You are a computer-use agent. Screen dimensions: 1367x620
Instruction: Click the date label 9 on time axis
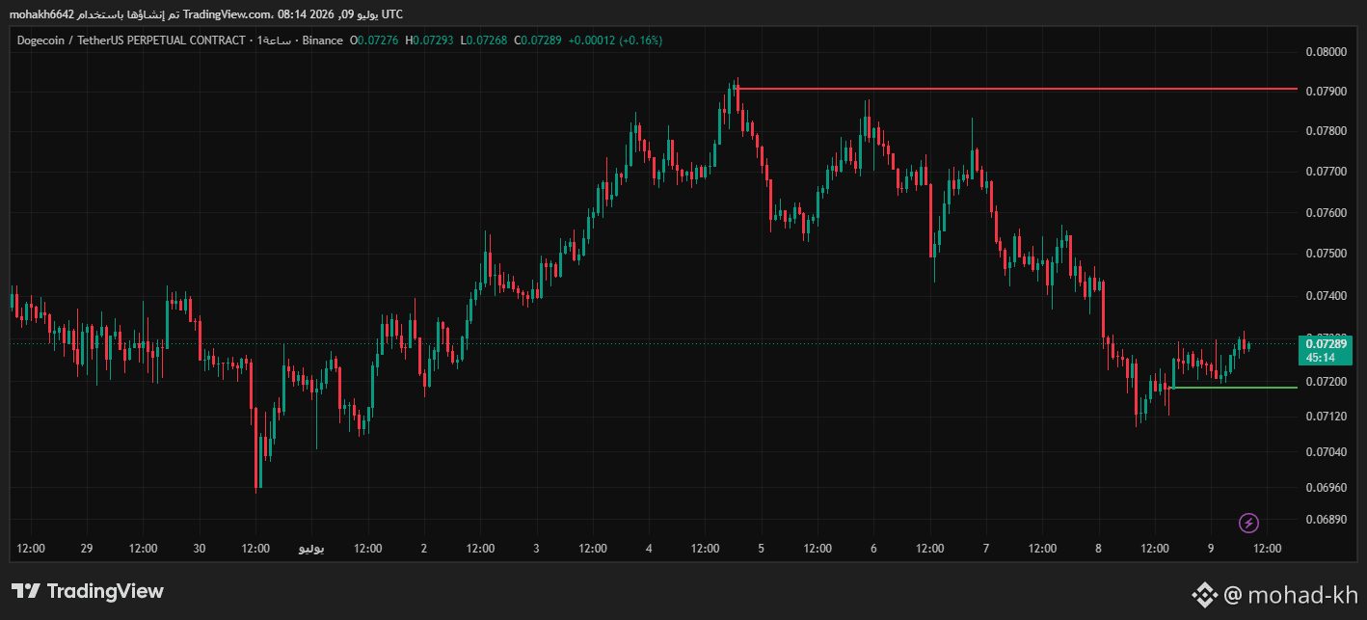[1211, 549]
